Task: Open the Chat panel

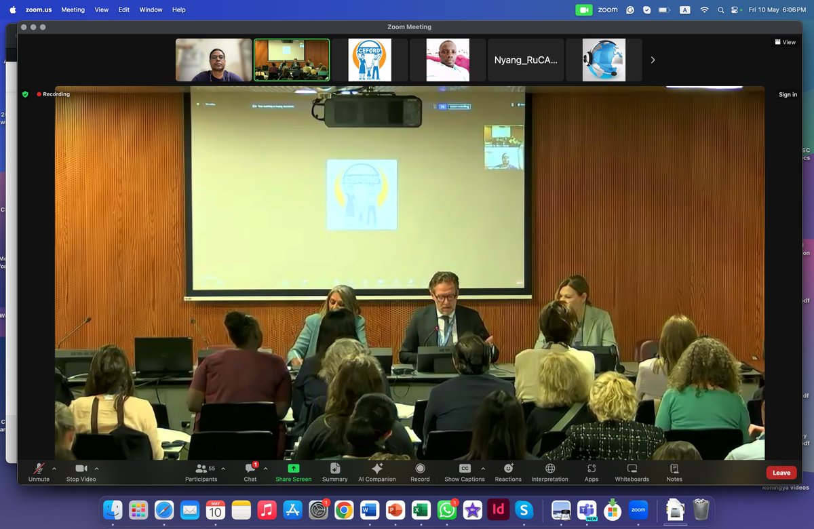Action: coord(250,473)
